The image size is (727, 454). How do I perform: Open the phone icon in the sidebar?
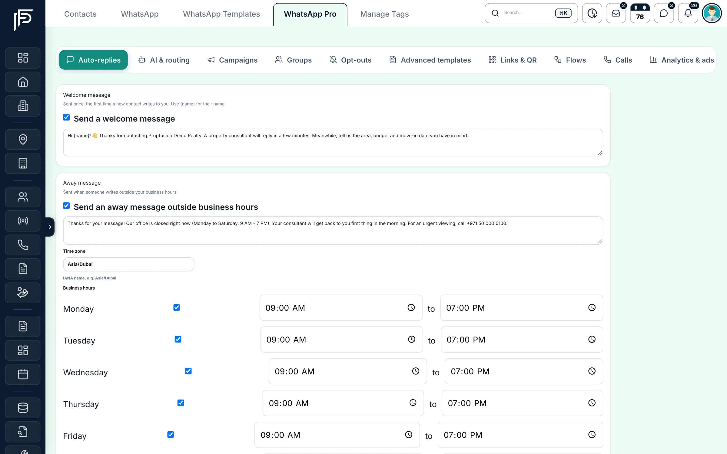click(x=23, y=245)
